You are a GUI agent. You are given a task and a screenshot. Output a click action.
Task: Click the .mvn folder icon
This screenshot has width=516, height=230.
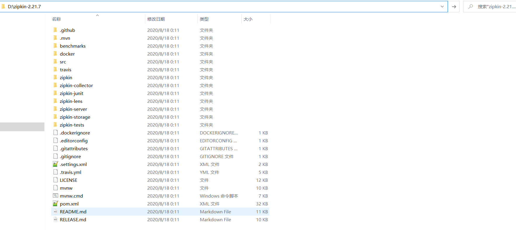pyautogui.click(x=55, y=38)
